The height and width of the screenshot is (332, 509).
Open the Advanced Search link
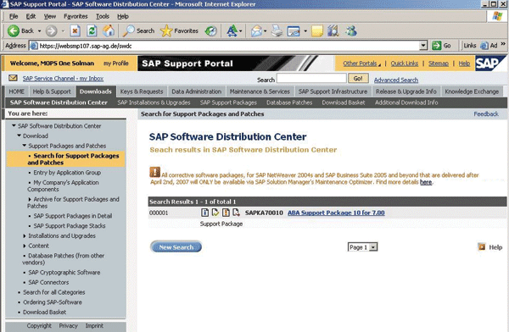click(395, 80)
